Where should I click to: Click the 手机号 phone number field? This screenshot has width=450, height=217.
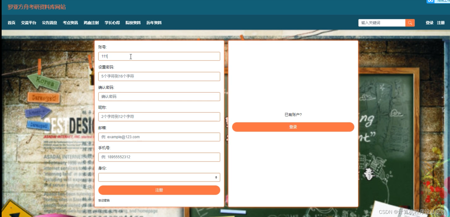pyautogui.click(x=159, y=157)
